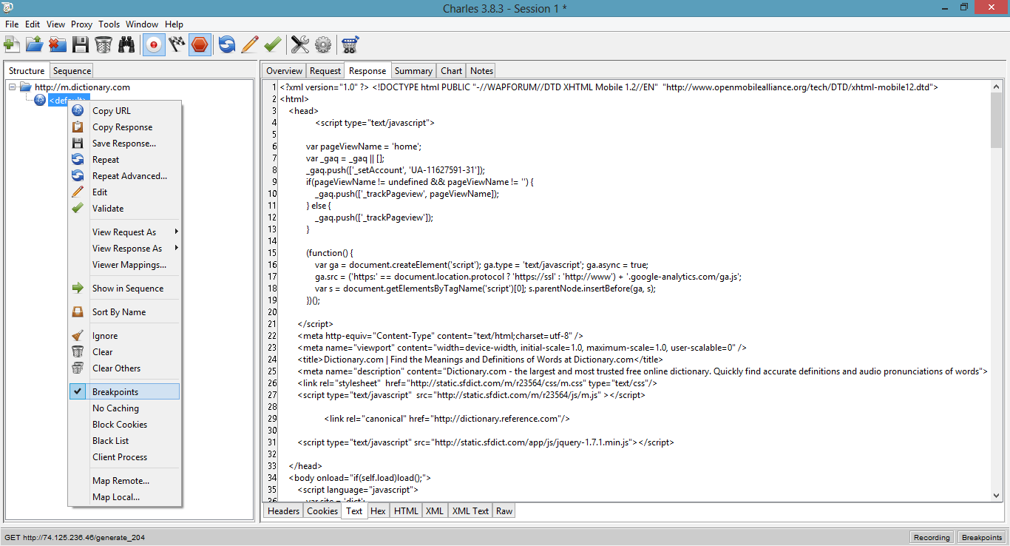This screenshot has height=546, width=1010.
Task: Click the Recording status bar button
Action: (x=932, y=538)
